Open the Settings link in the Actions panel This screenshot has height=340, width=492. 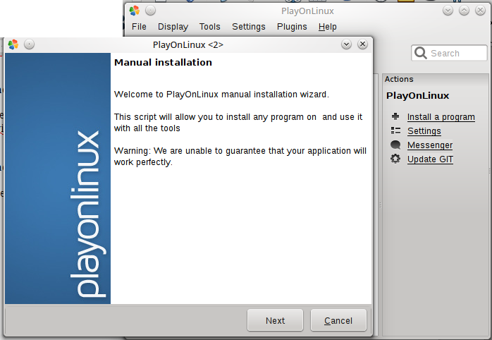point(424,131)
